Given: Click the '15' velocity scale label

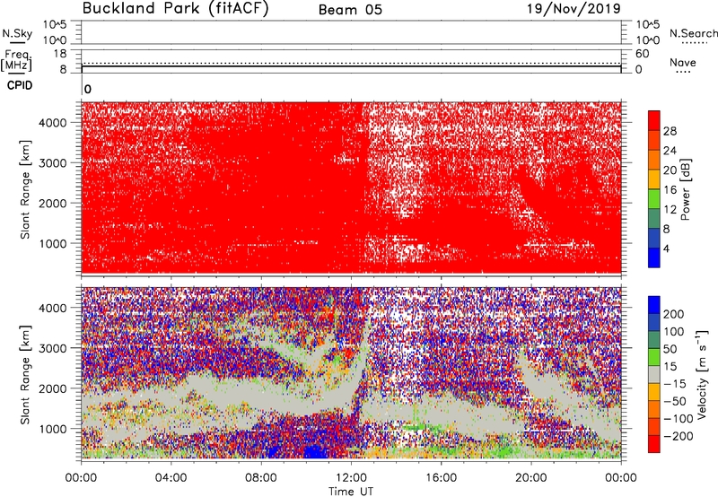Looking at the screenshot, I should click(x=670, y=367).
